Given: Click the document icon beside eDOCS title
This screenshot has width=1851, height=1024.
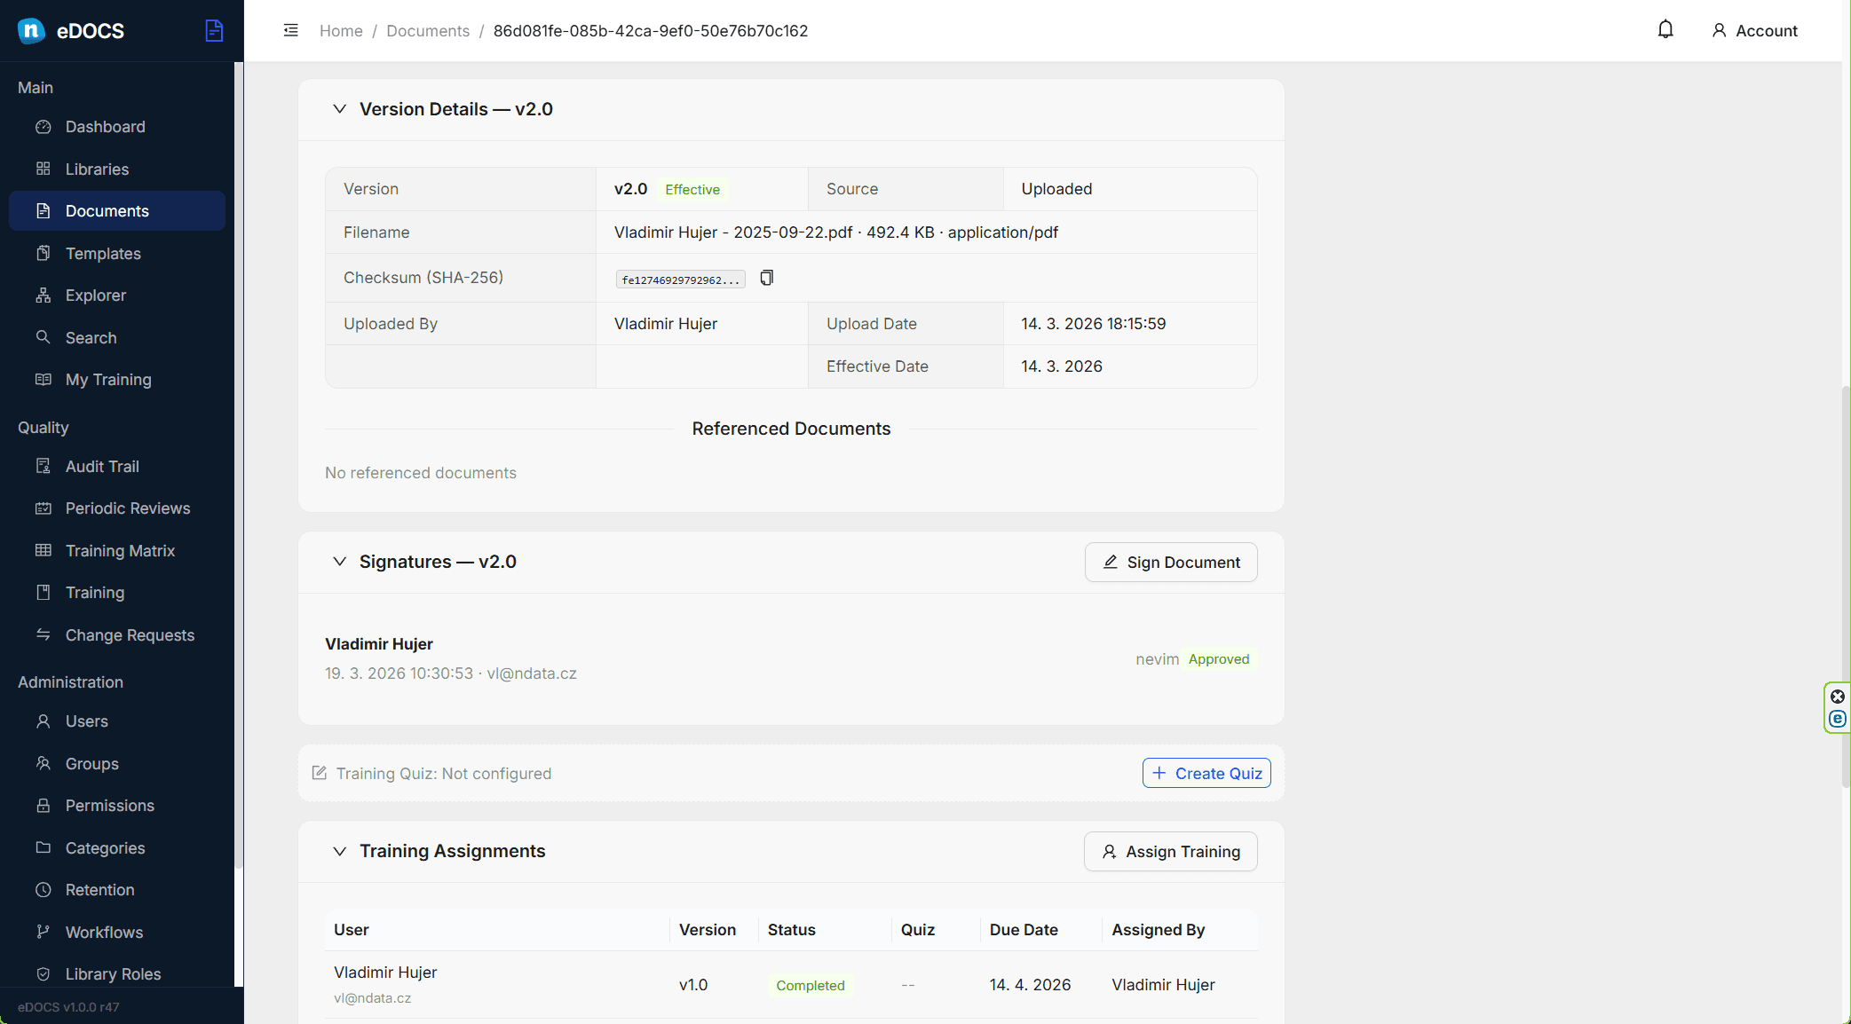Looking at the screenshot, I should point(214,30).
